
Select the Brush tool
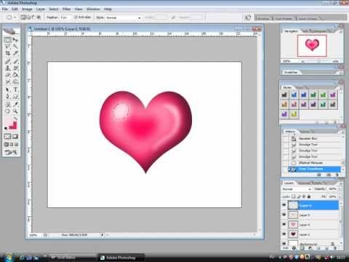(x=15, y=61)
